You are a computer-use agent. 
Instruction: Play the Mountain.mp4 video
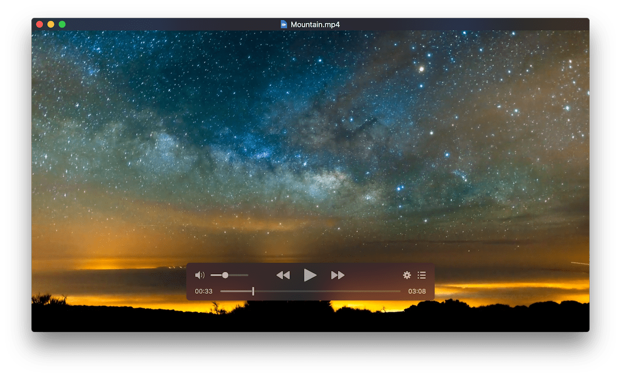click(310, 275)
